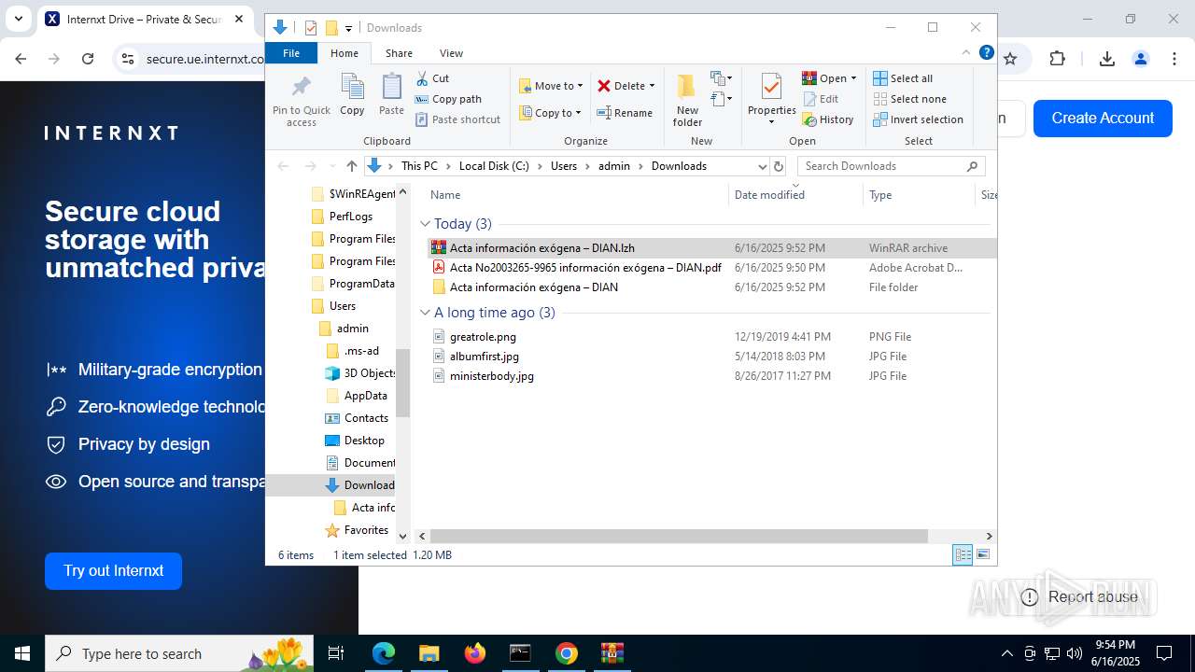Select ministerbody.jpg file
This screenshot has height=672, width=1195.
(711, 376)
